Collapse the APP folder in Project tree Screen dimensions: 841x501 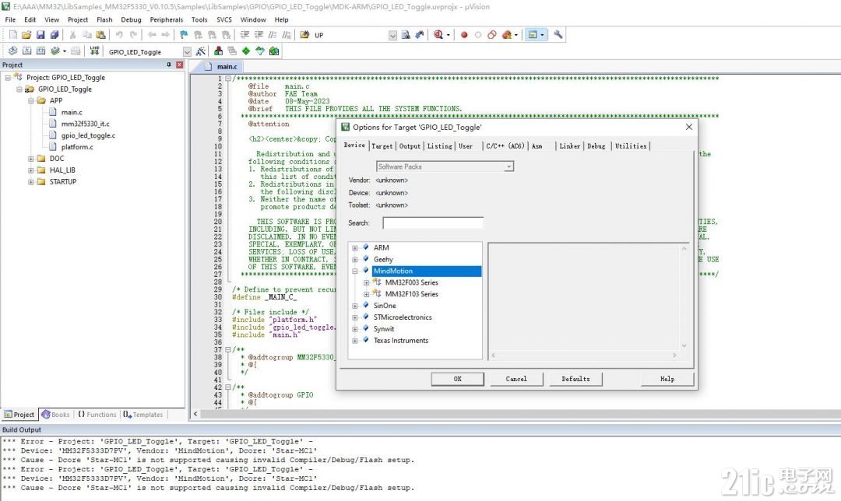pos(30,100)
